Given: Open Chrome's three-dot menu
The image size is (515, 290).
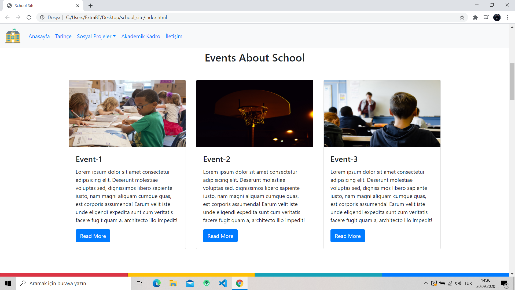Looking at the screenshot, I should click(x=507, y=17).
